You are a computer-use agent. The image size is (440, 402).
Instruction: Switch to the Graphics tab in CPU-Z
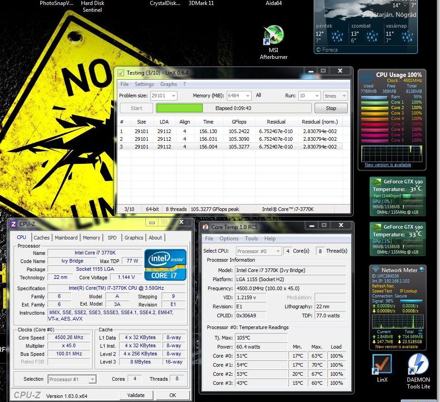click(x=134, y=238)
